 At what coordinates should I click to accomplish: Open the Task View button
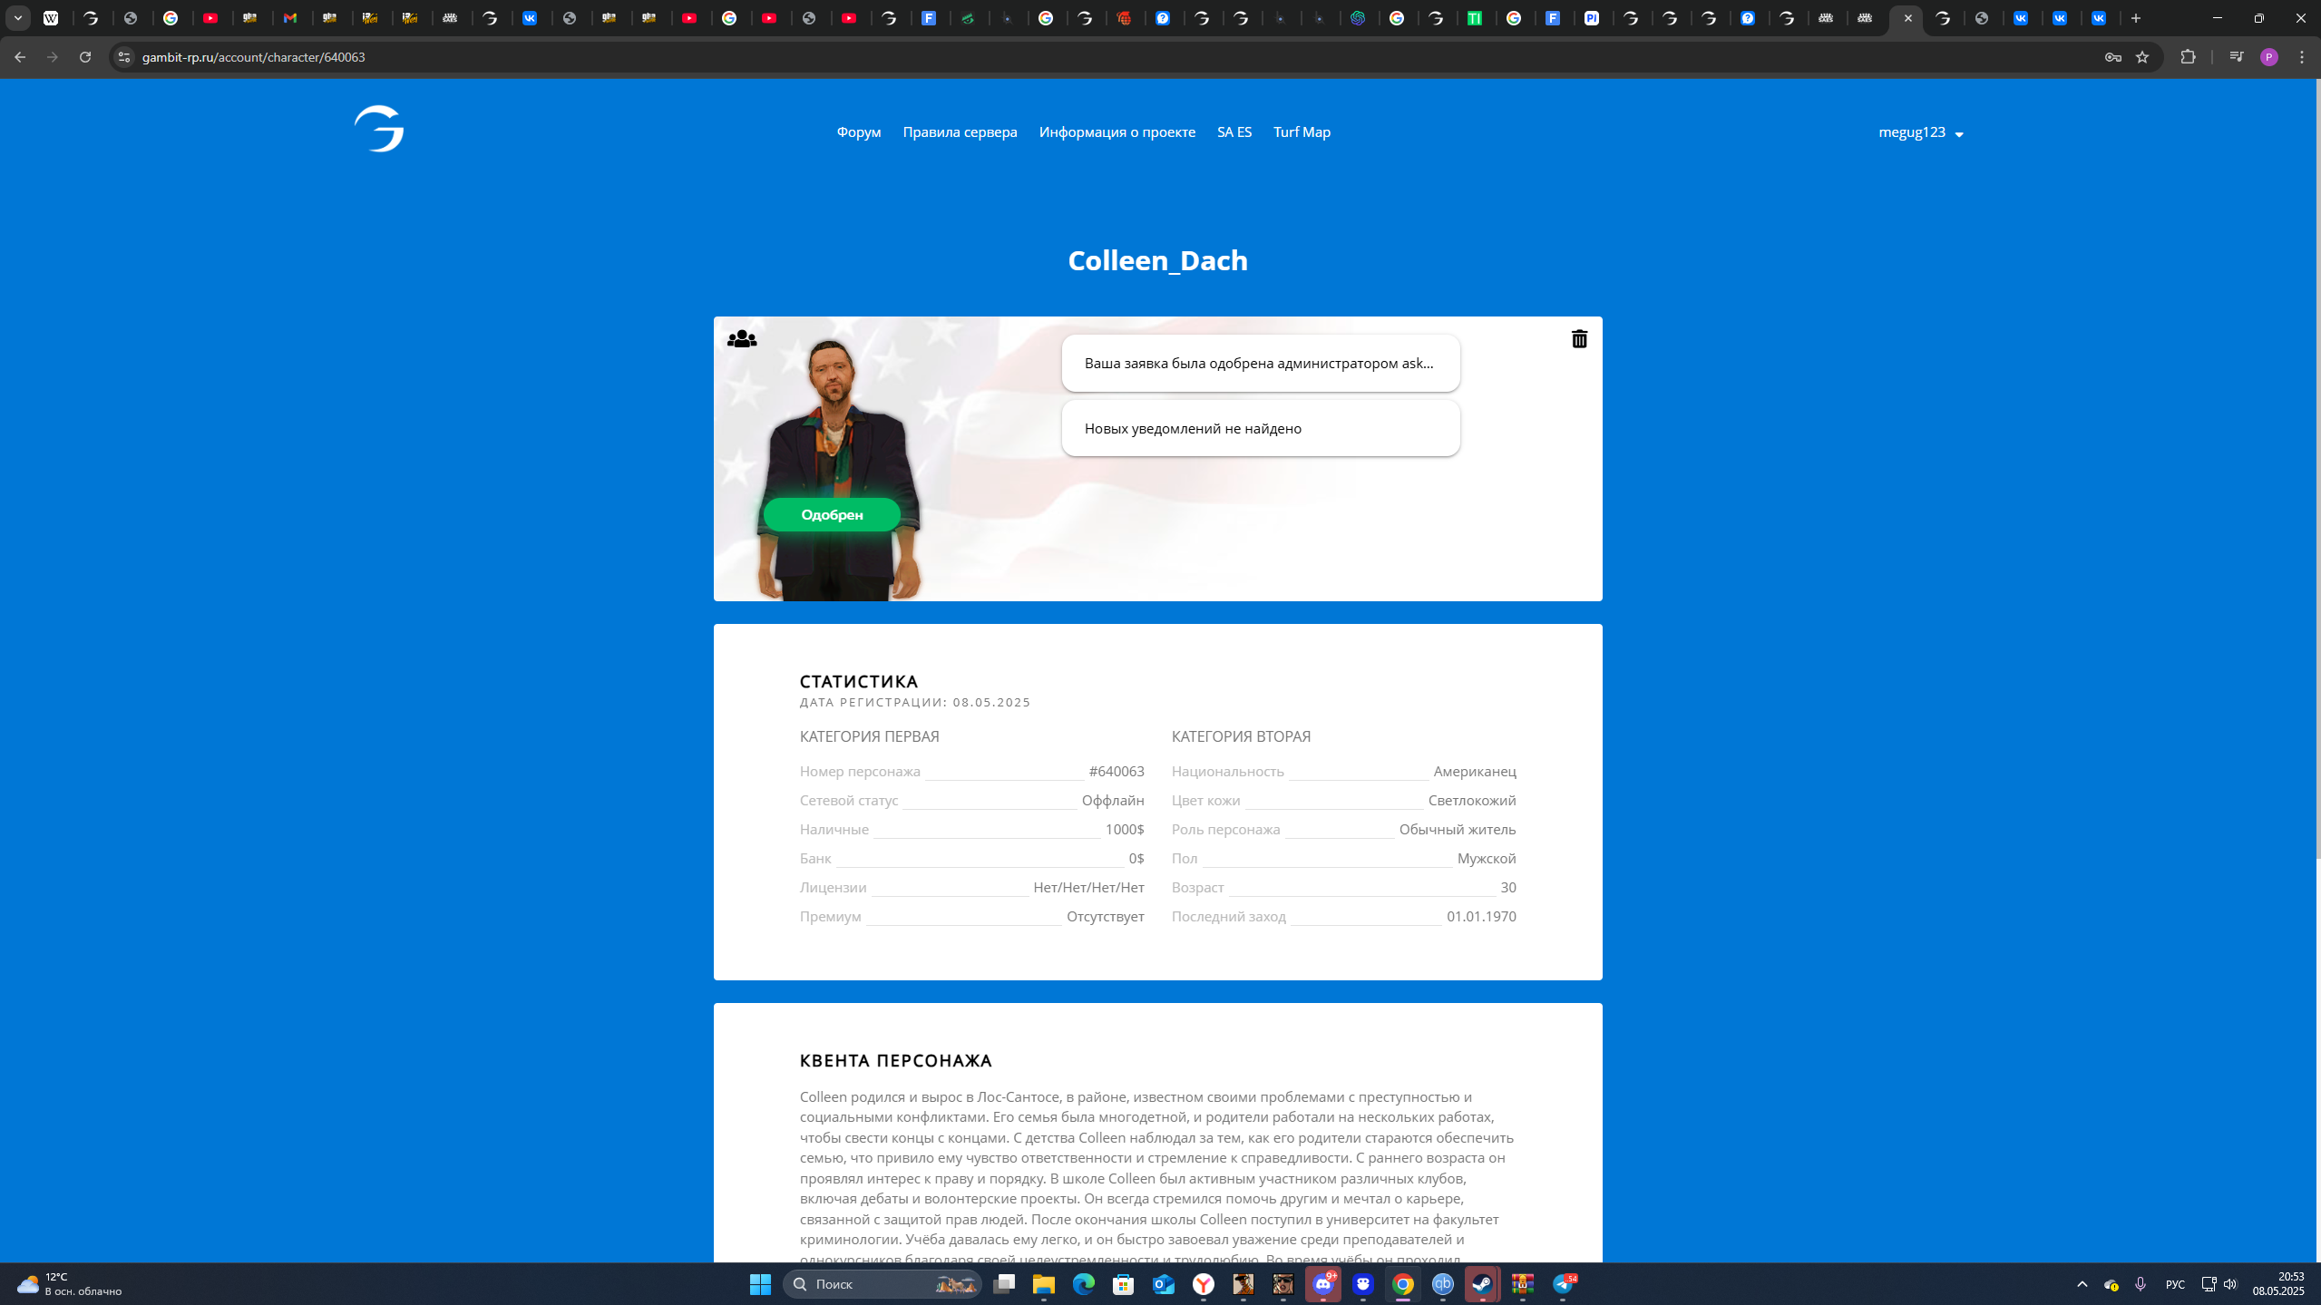pyautogui.click(x=1004, y=1284)
